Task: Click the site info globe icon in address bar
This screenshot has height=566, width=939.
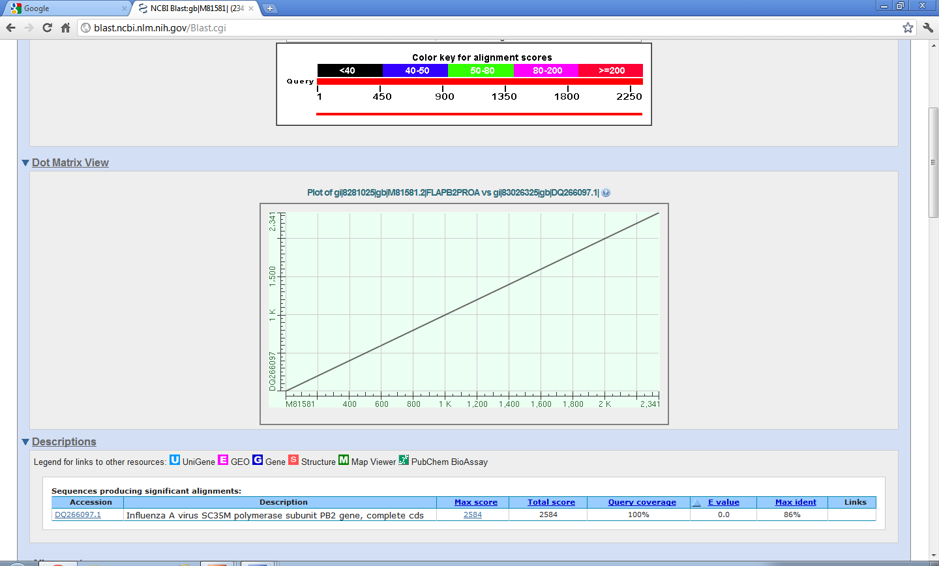Action: [x=85, y=27]
